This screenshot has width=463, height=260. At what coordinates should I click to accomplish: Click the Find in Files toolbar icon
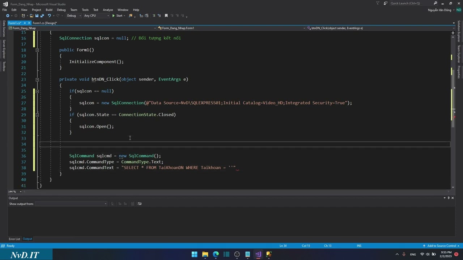[x=130, y=16]
